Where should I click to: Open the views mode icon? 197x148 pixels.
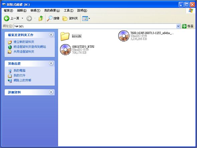85,19
